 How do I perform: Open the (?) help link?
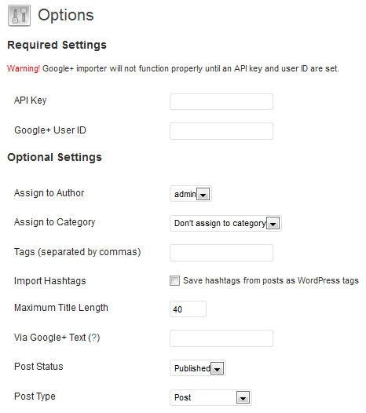(x=94, y=338)
